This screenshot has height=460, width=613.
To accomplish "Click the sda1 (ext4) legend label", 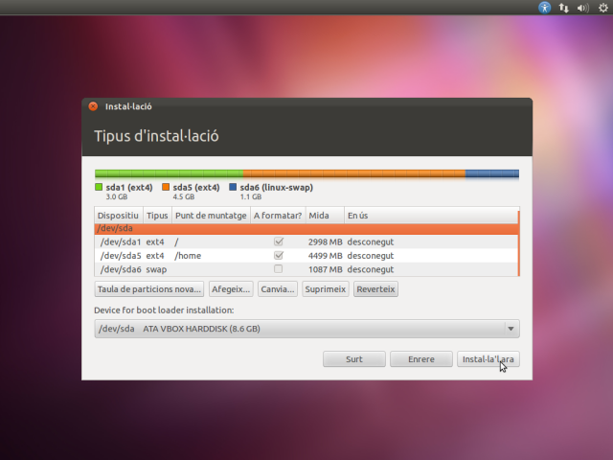I will 129,188.
